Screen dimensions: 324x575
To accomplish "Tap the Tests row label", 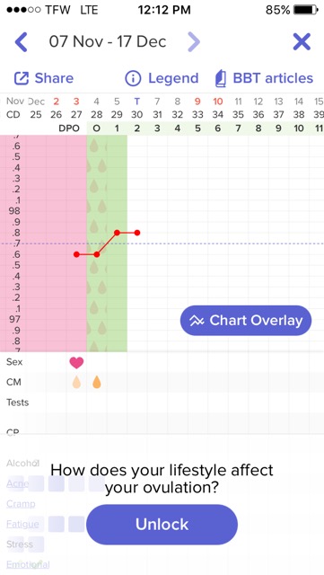I will coord(17,402).
